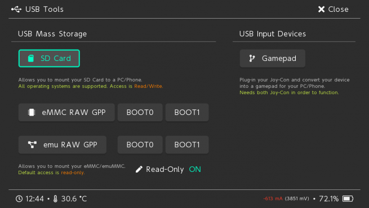
Task: Click the eMMC chip icon
Action: [32, 112]
